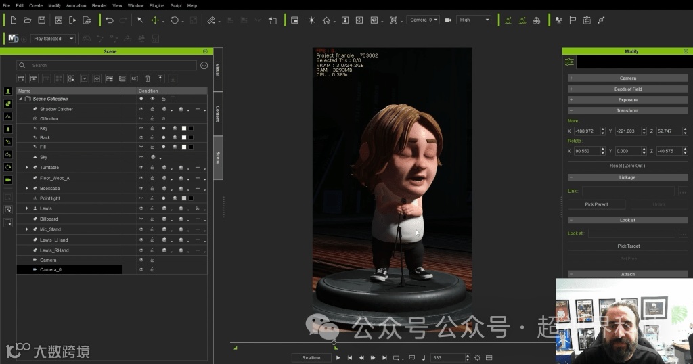Click the camera icon in the left sidebar
The height and width of the screenshot is (364, 693).
tap(8, 180)
